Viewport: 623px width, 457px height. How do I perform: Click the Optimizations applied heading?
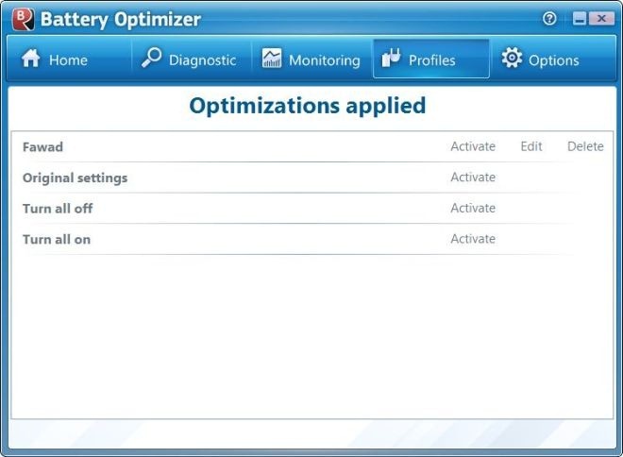tap(308, 106)
